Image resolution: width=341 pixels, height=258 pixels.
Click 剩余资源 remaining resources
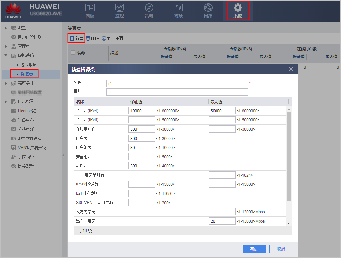click(x=112, y=38)
